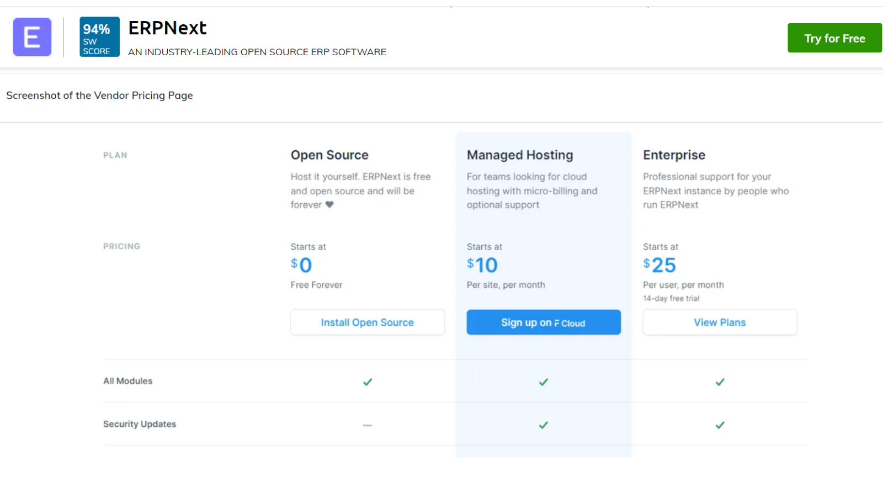This screenshot has width=883, height=497.
Task: Click the 'All Modules' row label
Action: click(x=128, y=381)
